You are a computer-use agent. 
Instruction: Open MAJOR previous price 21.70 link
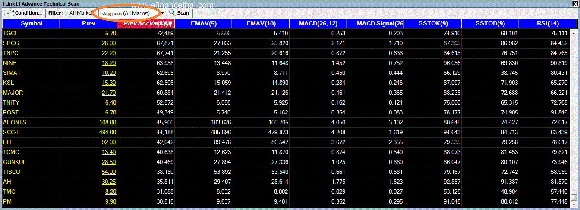(x=109, y=93)
